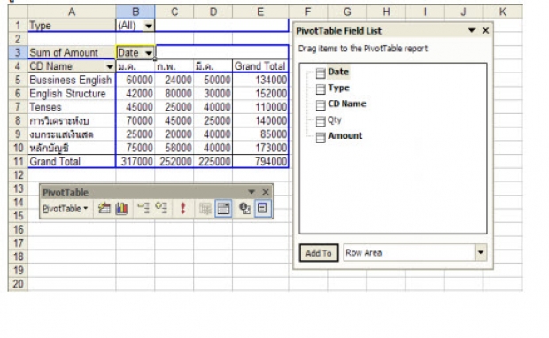Click the Show Detail toolbar icon
Image resolution: width=549 pixels, height=338 pixels.
click(x=161, y=208)
